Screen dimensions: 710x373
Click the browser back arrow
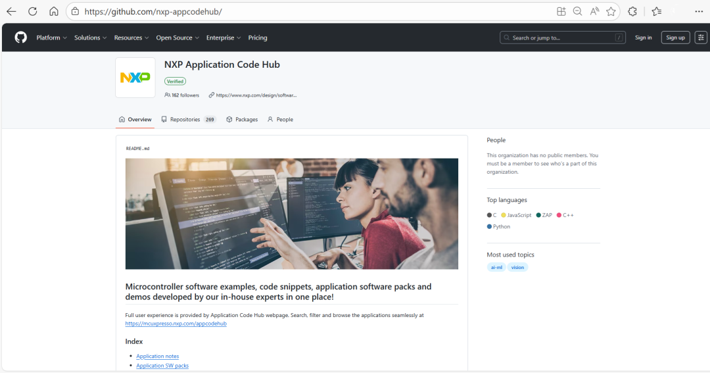[x=11, y=11]
